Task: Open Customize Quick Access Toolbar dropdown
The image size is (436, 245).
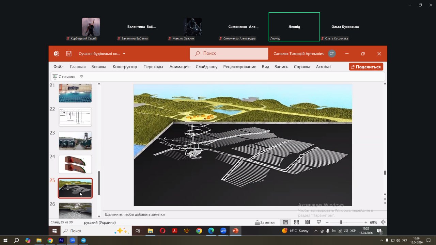Action: [81, 77]
